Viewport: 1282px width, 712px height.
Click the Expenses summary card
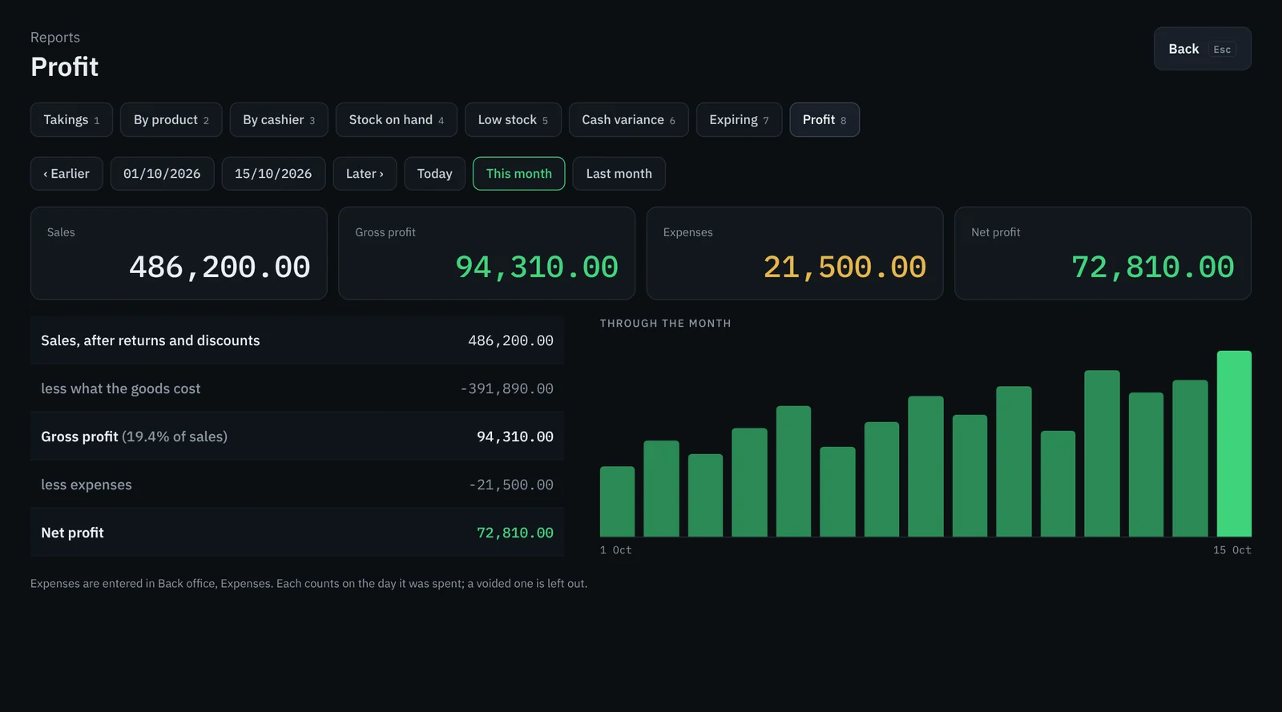(x=795, y=253)
